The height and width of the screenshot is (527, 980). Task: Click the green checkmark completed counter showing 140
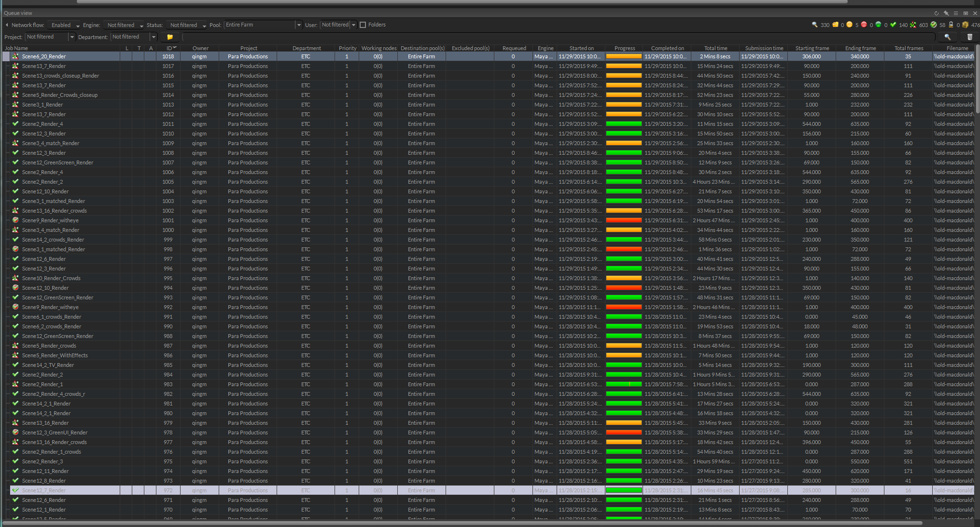tap(893, 25)
